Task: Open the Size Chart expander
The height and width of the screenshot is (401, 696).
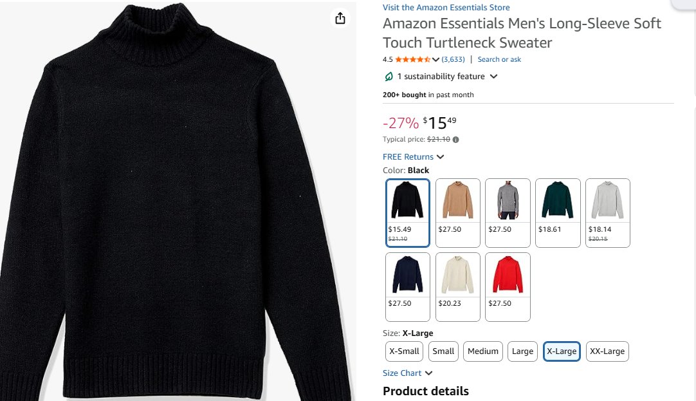Action: 429,373
